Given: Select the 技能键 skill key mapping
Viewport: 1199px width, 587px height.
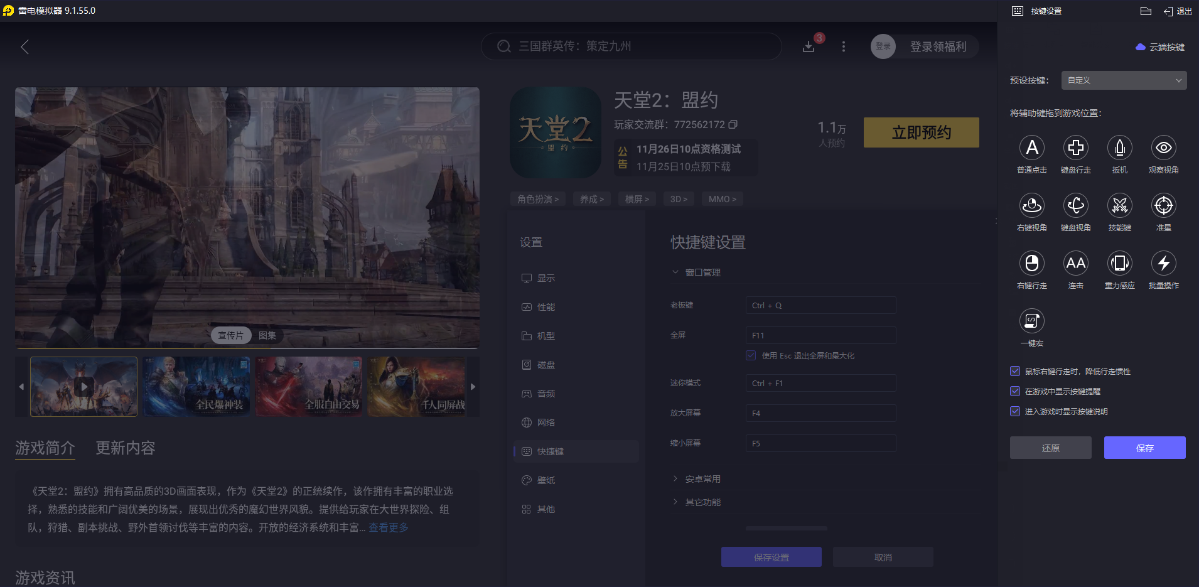Looking at the screenshot, I should (x=1119, y=206).
